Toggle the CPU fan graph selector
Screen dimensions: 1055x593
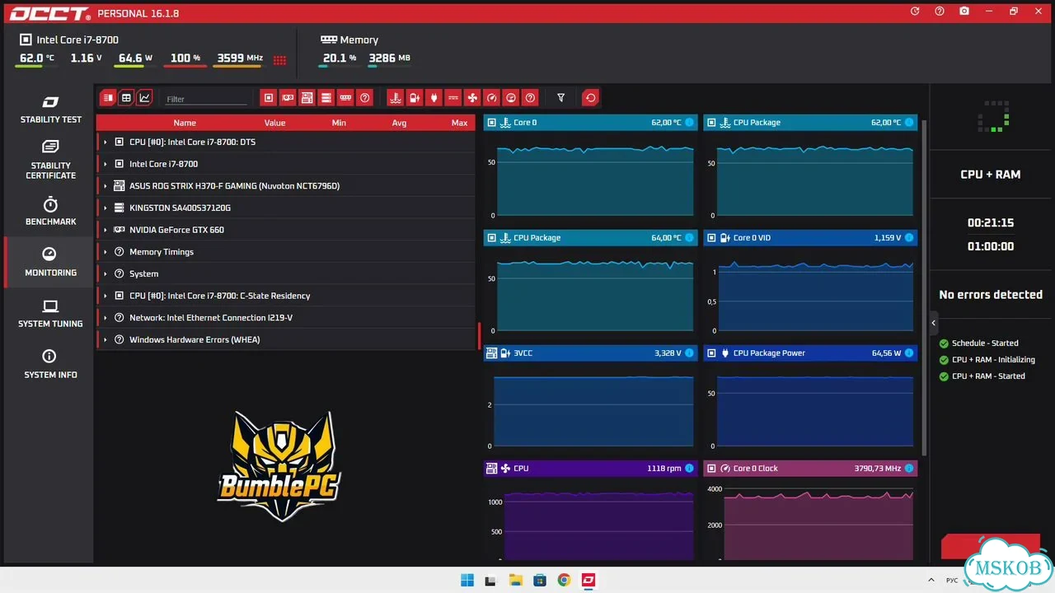click(492, 469)
